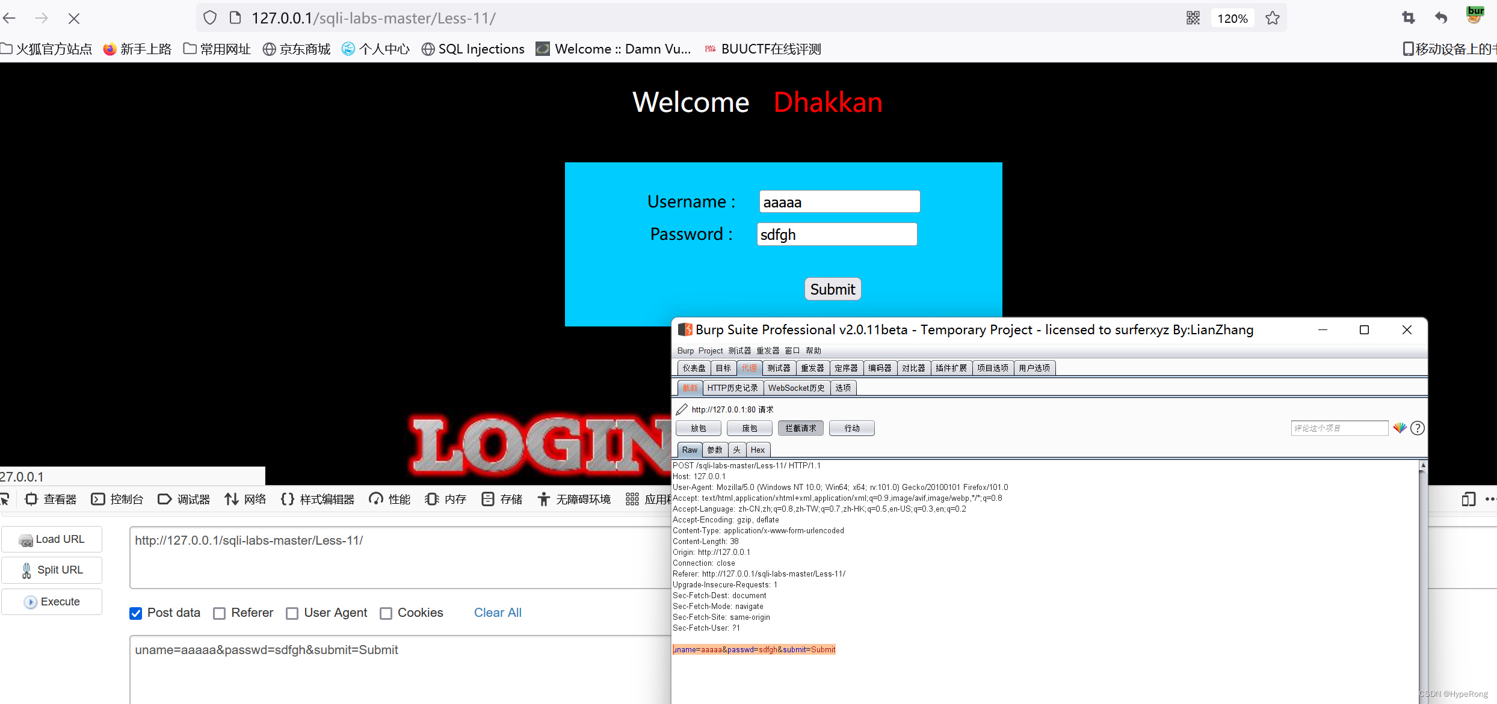Viewport: 1497px width, 704px height.
Task: Bookmark page with the star icon
Action: pyautogui.click(x=1273, y=18)
